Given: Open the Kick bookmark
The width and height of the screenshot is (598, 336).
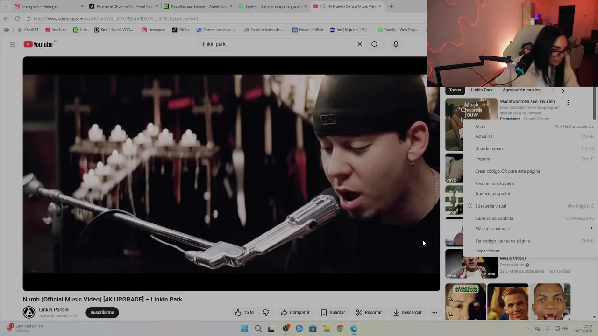Looking at the screenshot, I should click(80, 30).
